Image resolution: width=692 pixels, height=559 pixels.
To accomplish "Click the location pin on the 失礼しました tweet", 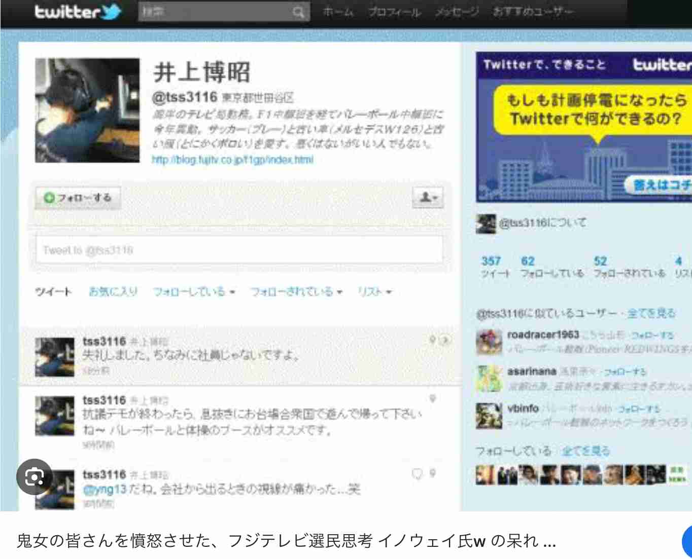I will pyautogui.click(x=433, y=340).
